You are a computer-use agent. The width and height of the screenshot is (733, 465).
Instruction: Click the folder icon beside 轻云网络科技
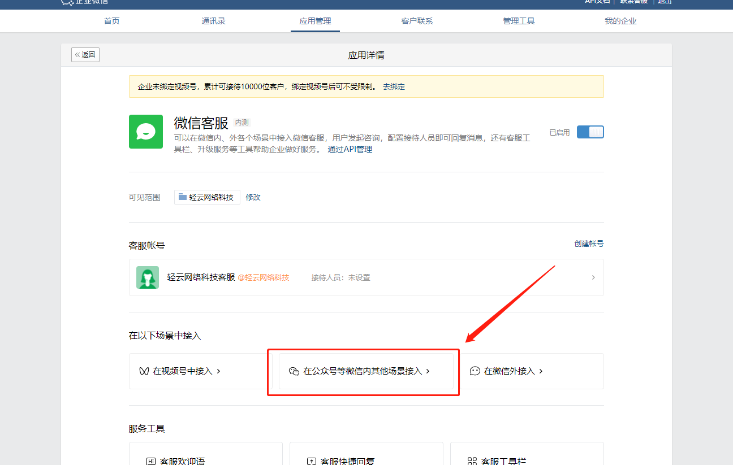click(183, 197)
